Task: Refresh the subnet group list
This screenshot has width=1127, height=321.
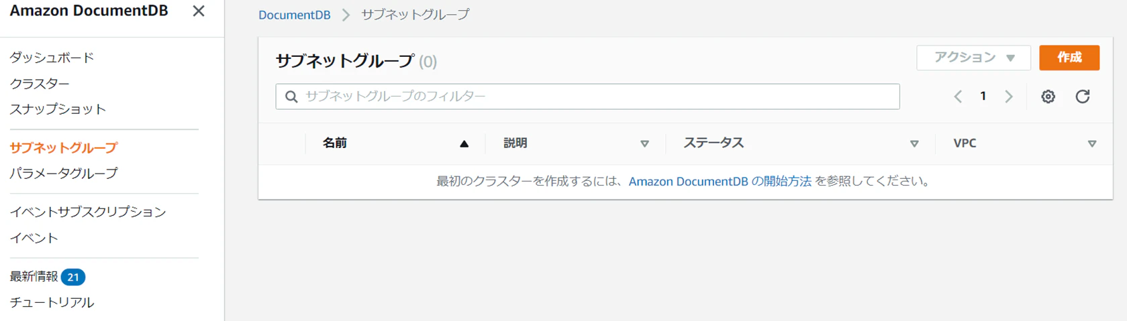Action: click(x=1082, y=97)
